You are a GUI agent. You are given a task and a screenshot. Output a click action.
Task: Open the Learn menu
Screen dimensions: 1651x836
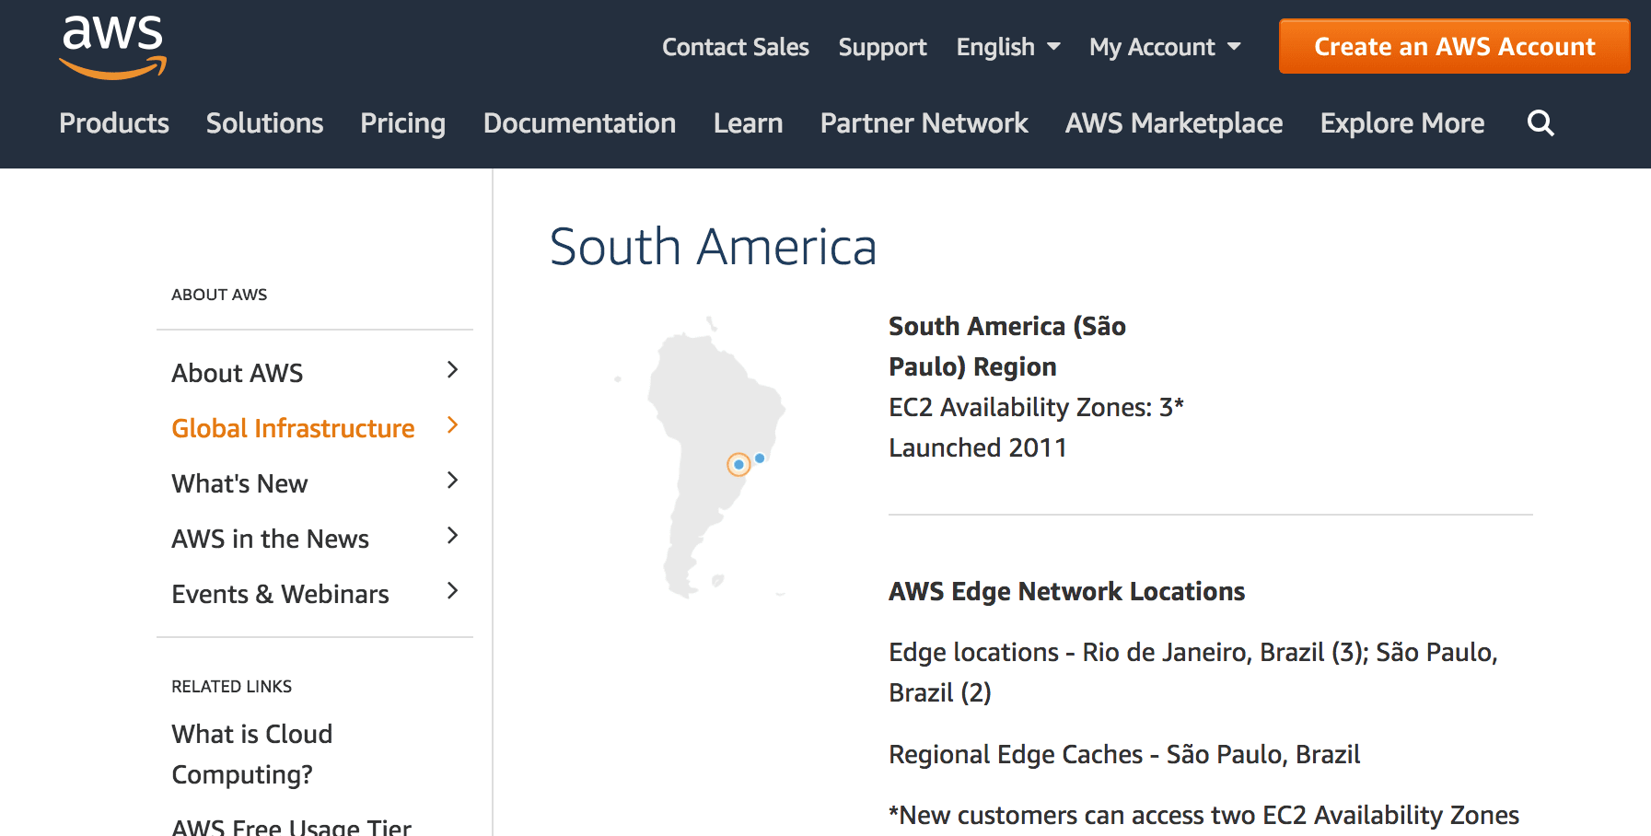(x=748, y=122)
